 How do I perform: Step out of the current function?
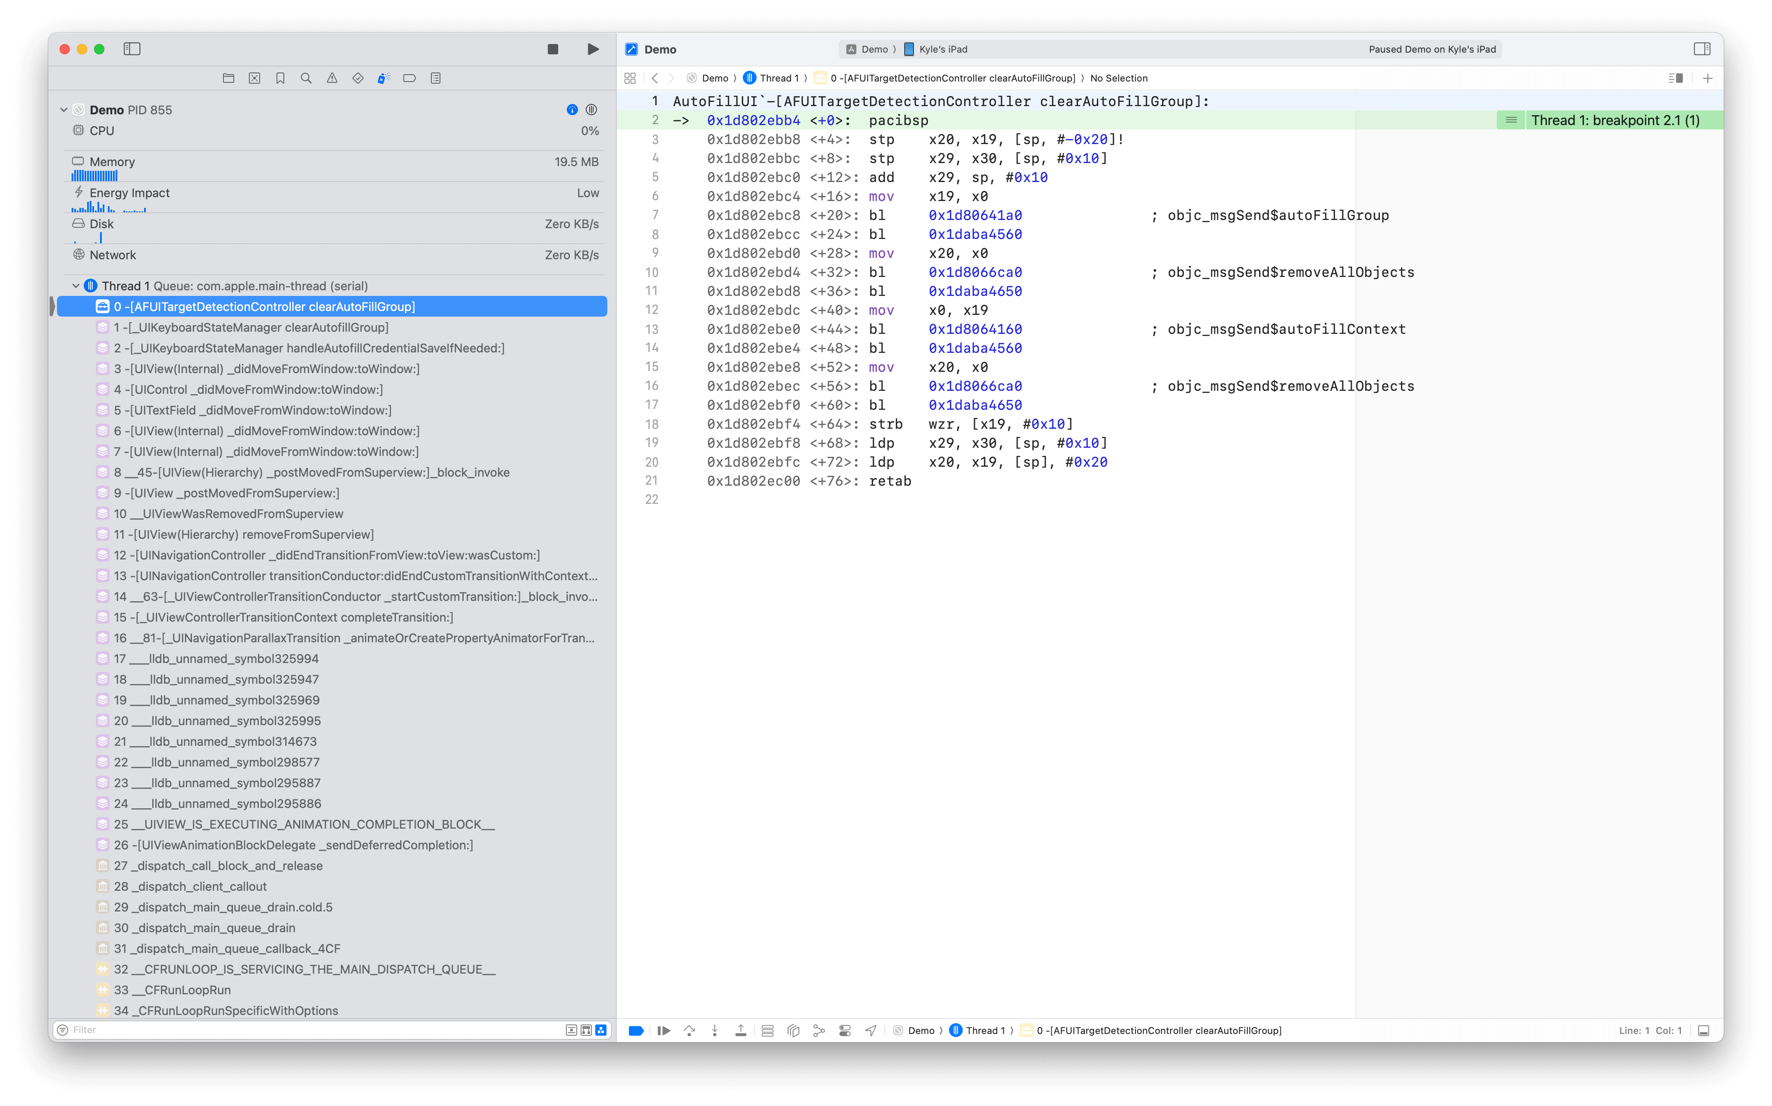[x=741, y=1031]
